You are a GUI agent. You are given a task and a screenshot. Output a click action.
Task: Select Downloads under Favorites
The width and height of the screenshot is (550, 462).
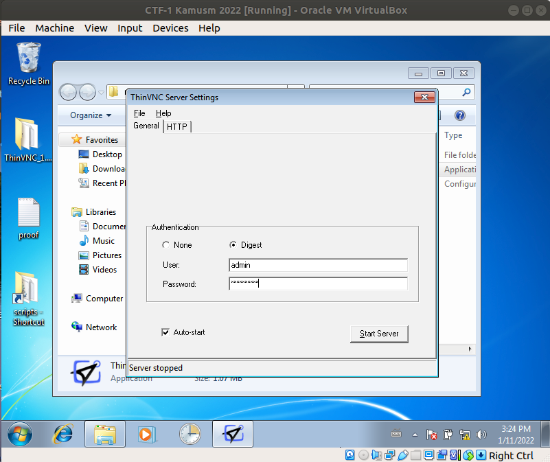(x=102, y=168)
